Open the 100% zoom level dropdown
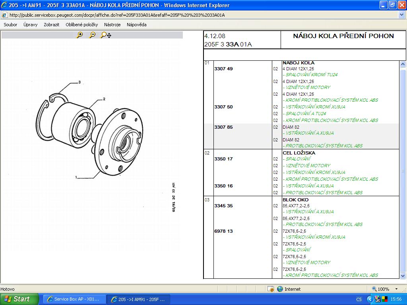 [x=396, y=289]
